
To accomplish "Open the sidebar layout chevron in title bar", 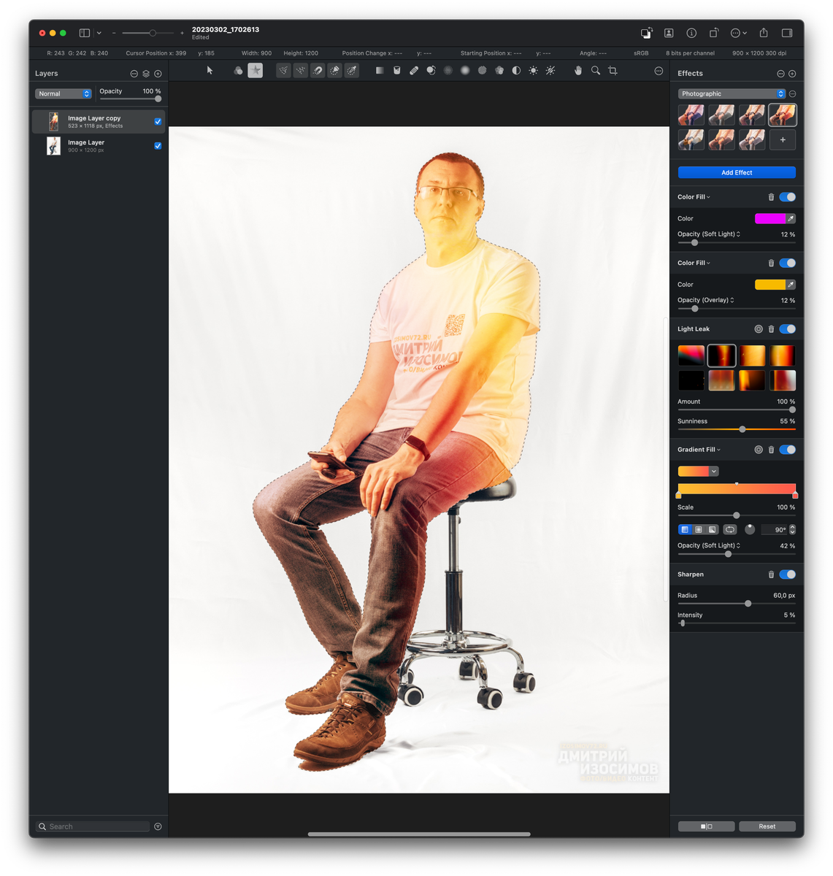I will (99, 33).
